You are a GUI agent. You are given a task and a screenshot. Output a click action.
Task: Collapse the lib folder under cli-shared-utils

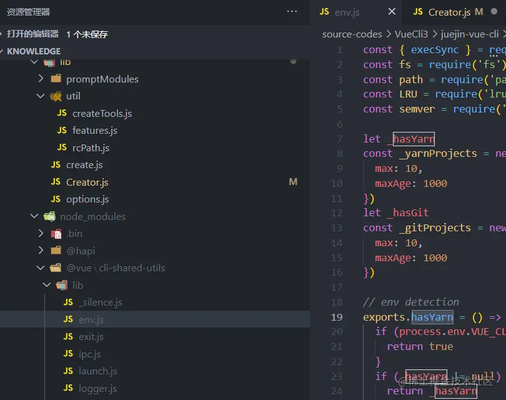click(x=47, y=285)
